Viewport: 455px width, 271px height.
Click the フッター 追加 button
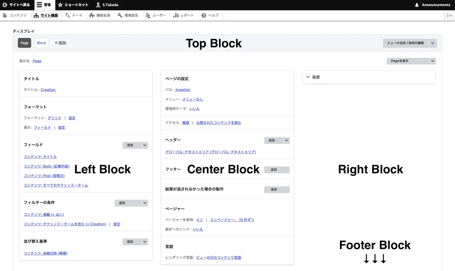[276, 170]
